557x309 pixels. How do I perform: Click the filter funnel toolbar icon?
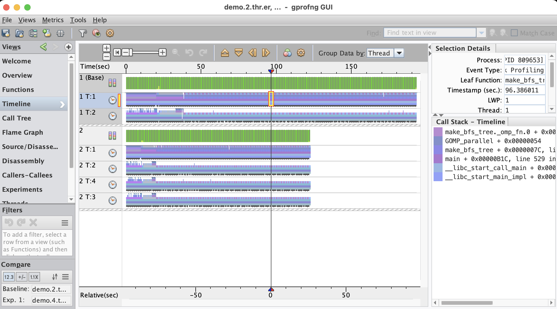83,33
